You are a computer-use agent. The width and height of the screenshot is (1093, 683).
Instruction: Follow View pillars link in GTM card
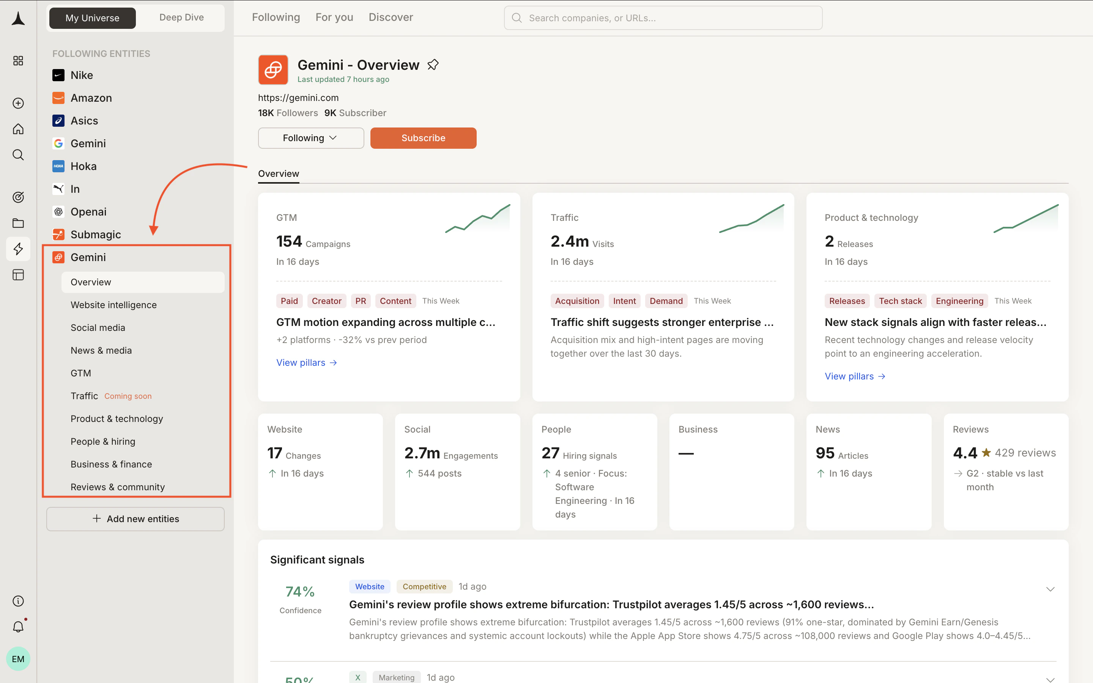307,363
